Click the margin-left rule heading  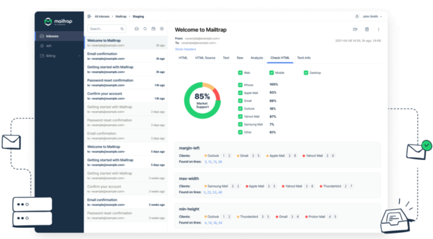click(x=189, y=148)
